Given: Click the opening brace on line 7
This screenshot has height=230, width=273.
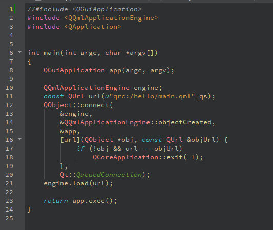Looking at the screenshot, I should pos(29,61).
